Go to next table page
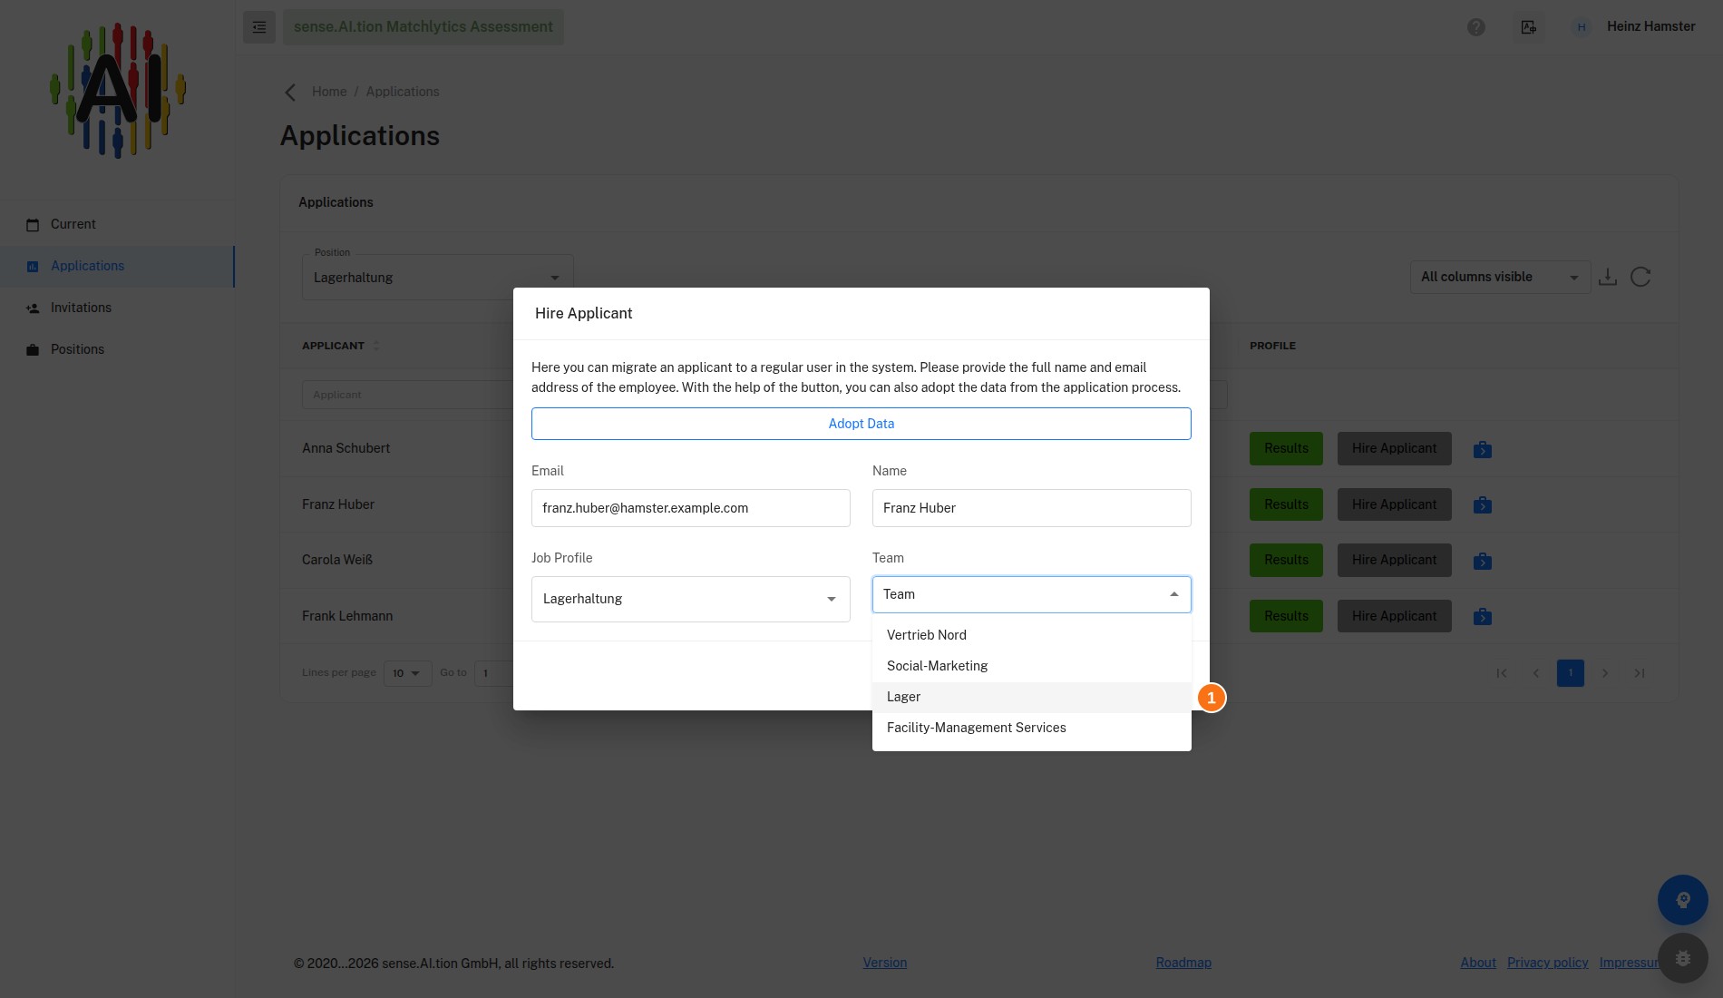 [1605, 673]
